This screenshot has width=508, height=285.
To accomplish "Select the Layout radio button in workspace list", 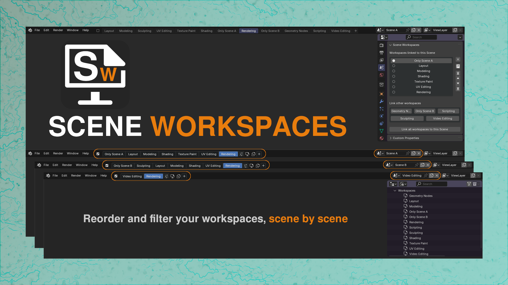I will [x=394, y=66].
